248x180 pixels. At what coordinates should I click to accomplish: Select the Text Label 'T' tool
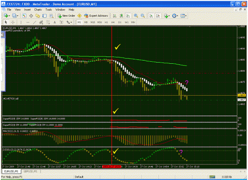click(x=62, y=22)
